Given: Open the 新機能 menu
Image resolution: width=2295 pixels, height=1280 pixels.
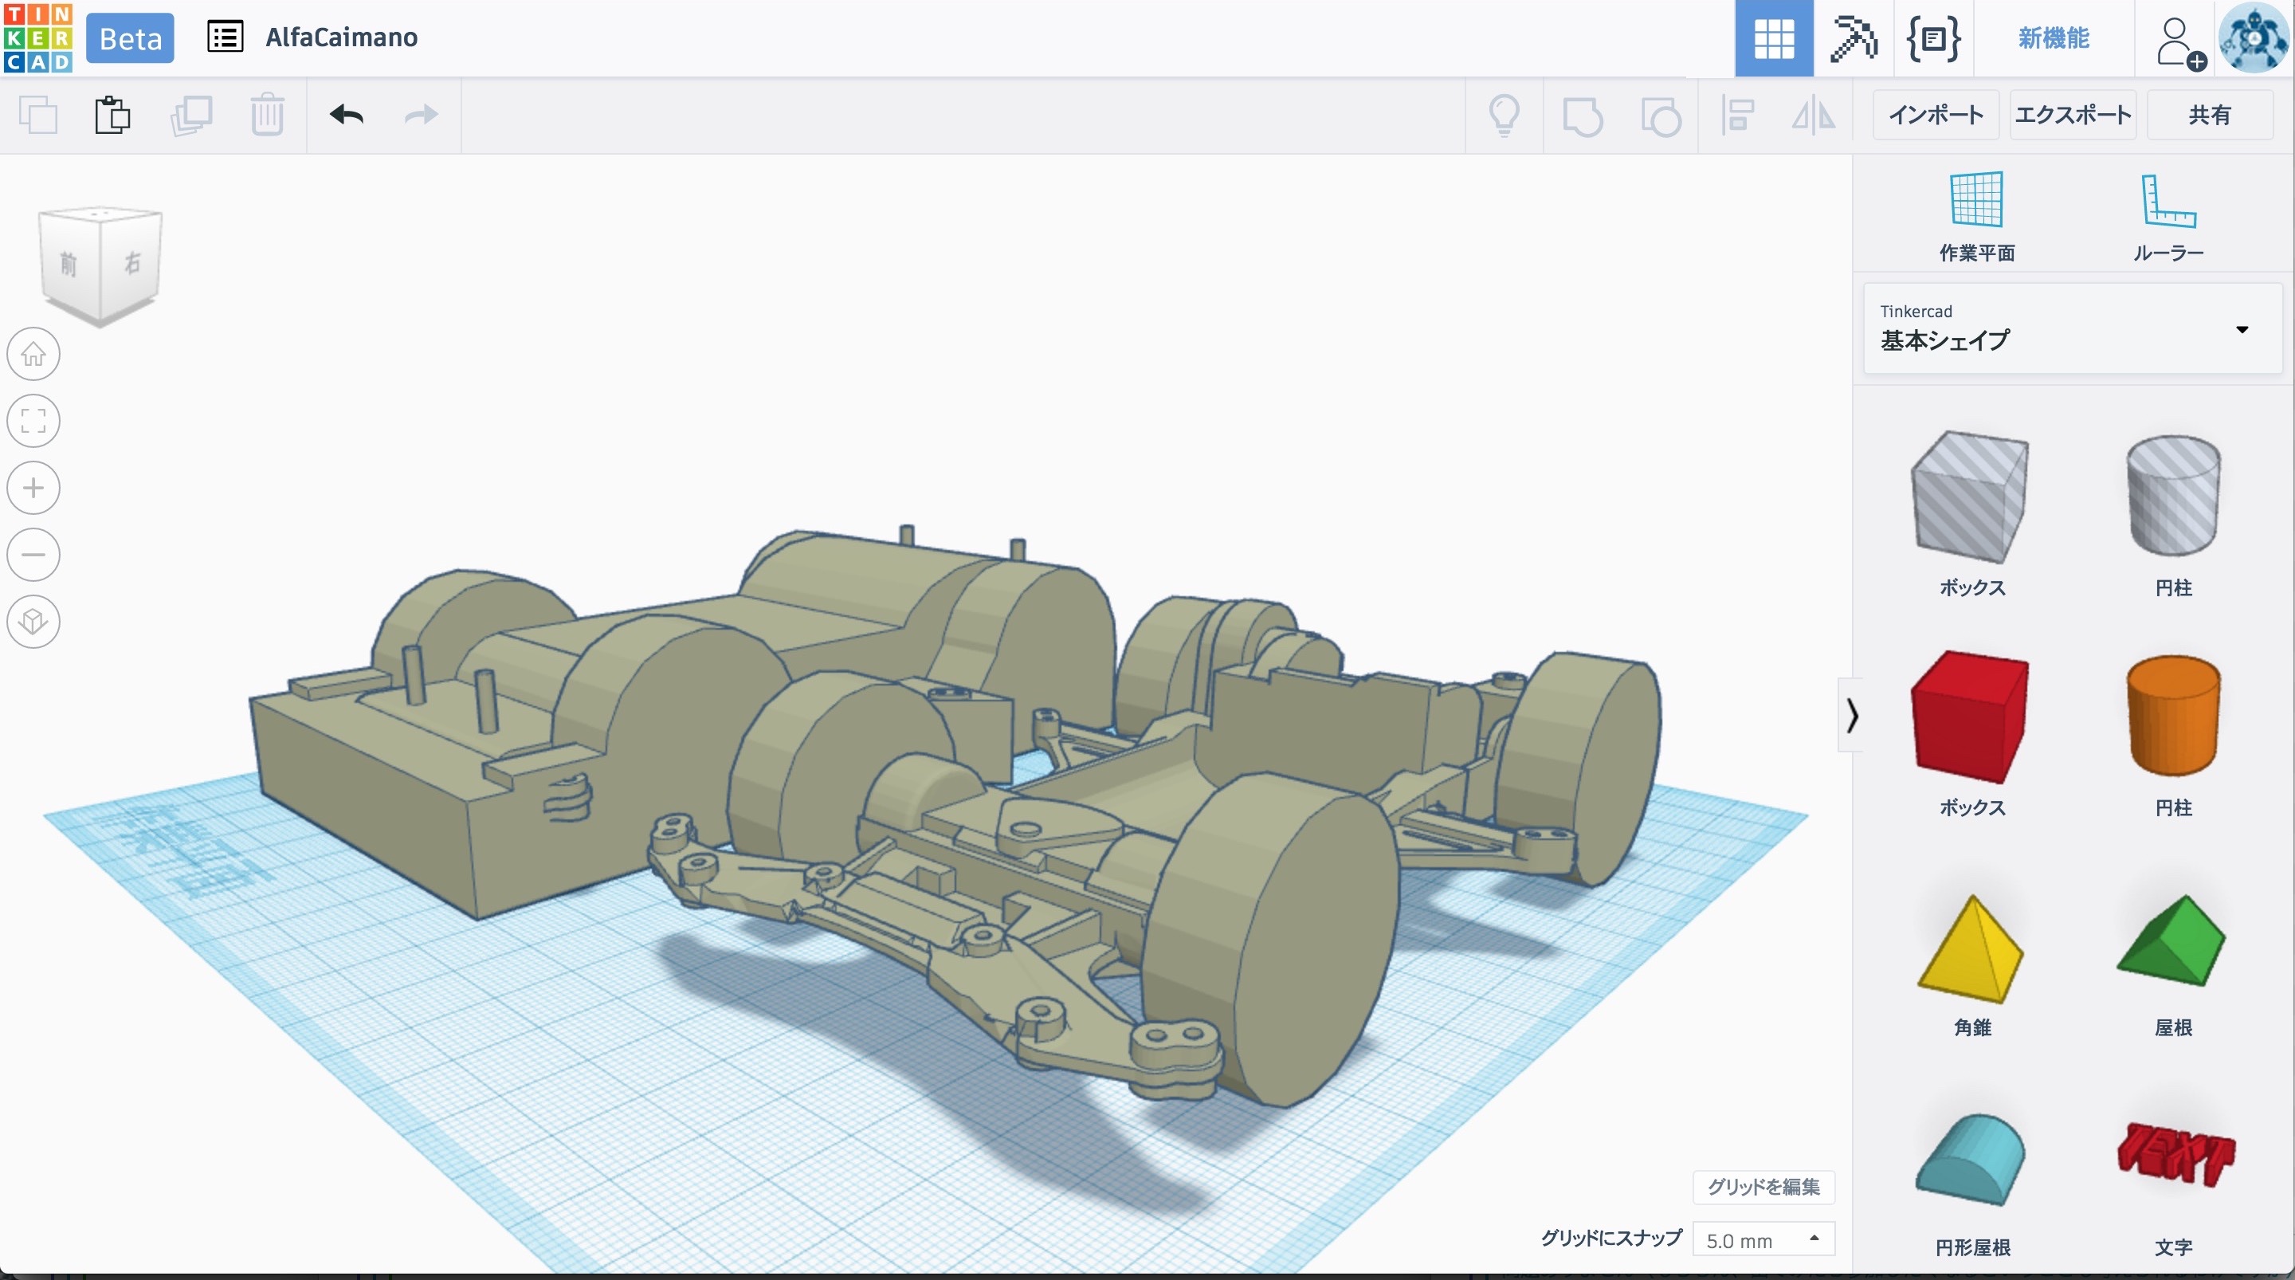Looking at the screenshot, I should click(x=2053, y=38).
